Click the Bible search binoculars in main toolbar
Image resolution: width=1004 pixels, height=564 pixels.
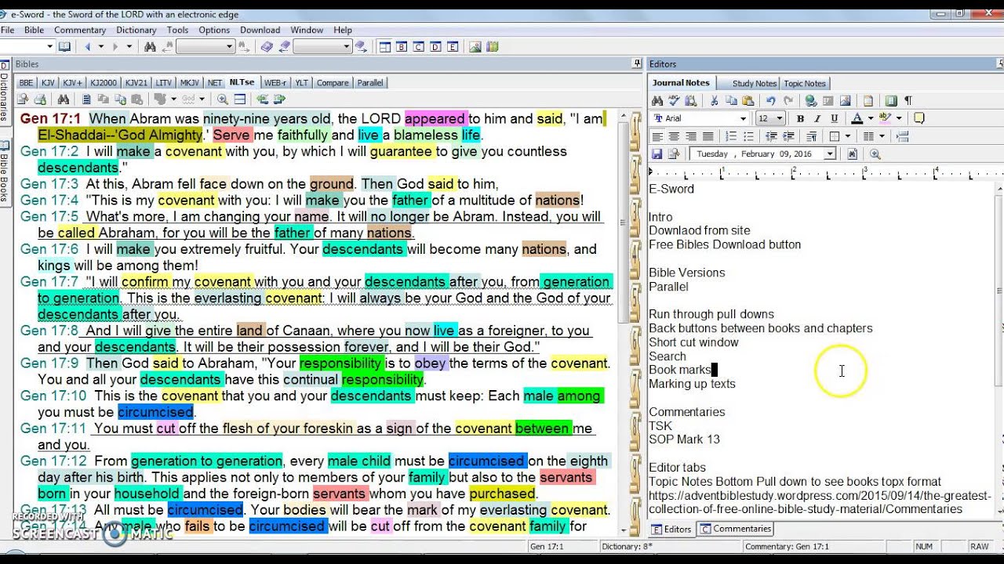[x=150, y=47]
